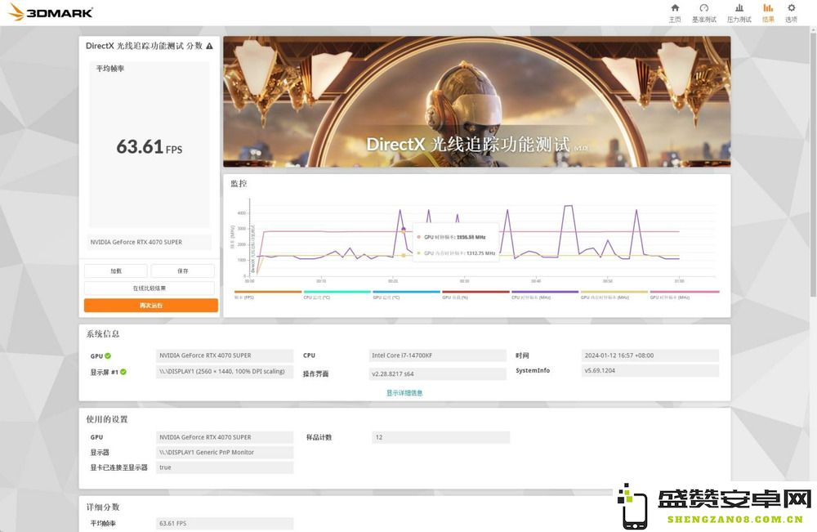Click the GPU memory clock 1312.75 MHz tooltip entry
This screenshot has height=532, width=817.
point(457,253)
